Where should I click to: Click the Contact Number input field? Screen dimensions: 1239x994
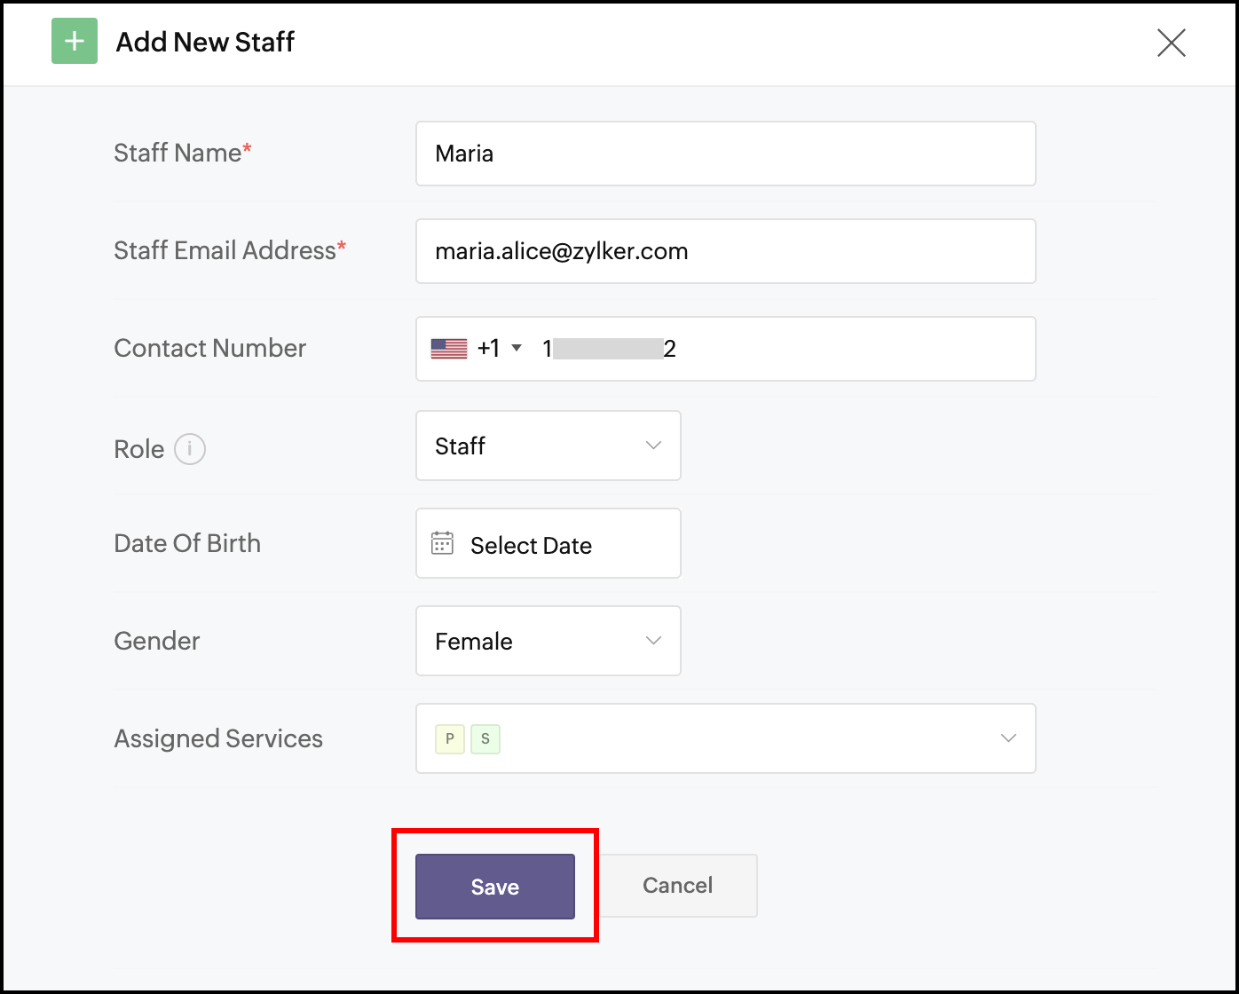point(843,349)
